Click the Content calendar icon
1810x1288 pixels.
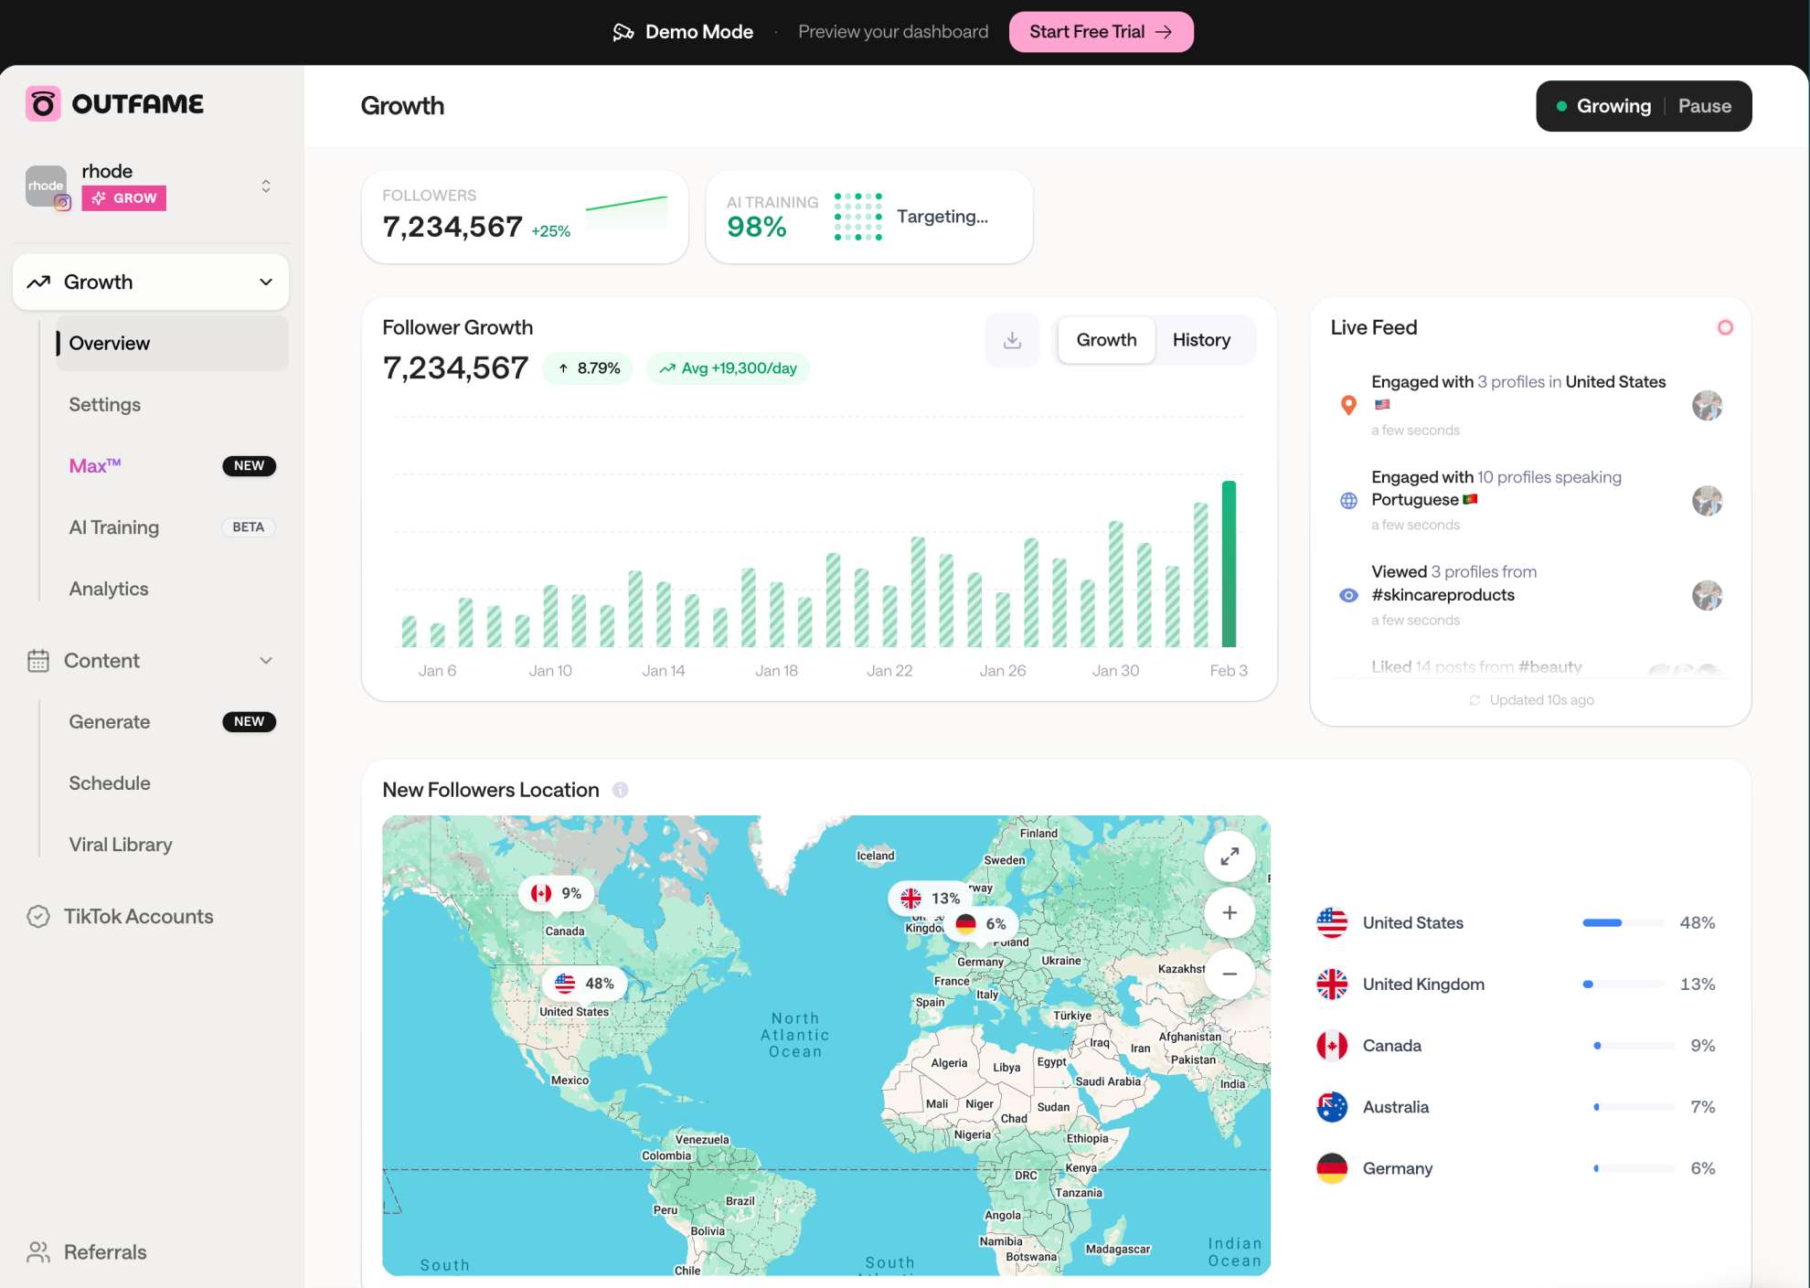pos(38,660)
